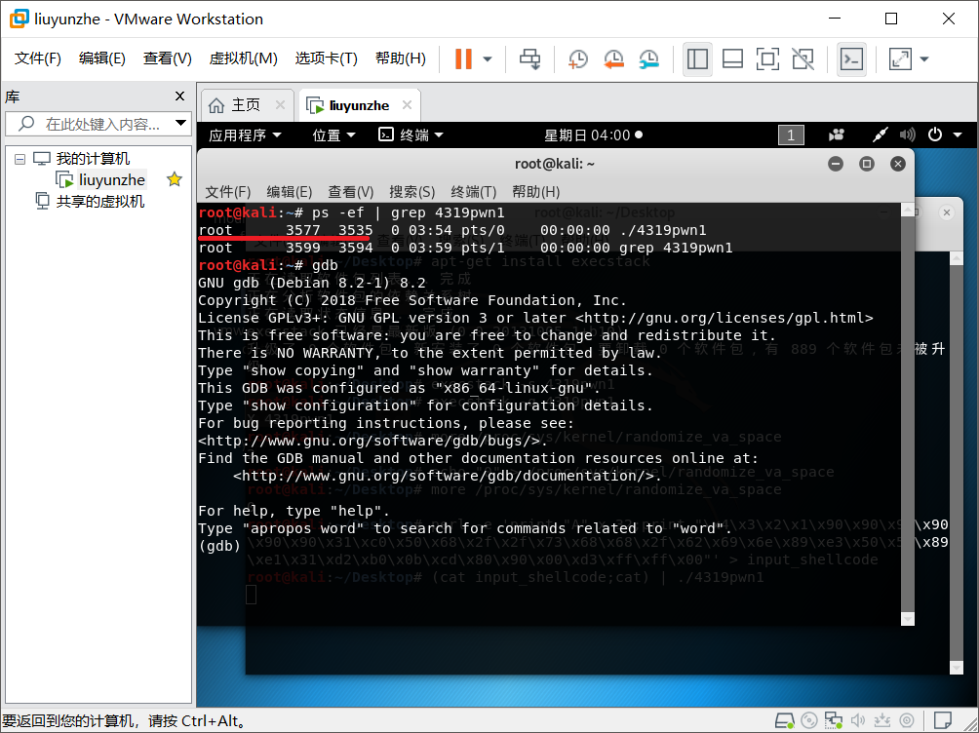Screen dimensions: 979x733
Task: Revert the VM to its snapshot
Action: pyautogui.click(x=613, y=59)
